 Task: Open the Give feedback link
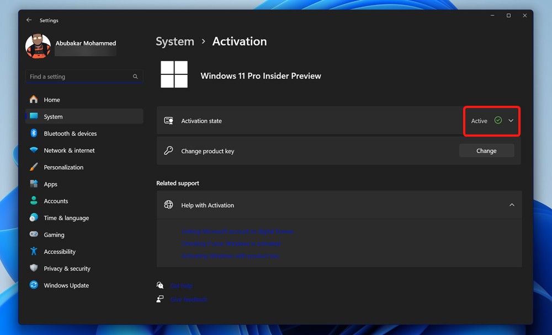[189, 300]
